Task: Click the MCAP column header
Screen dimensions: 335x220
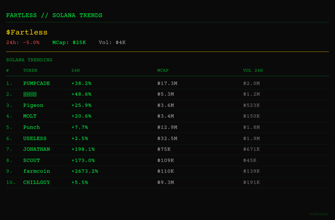Action: pos(163,71)
